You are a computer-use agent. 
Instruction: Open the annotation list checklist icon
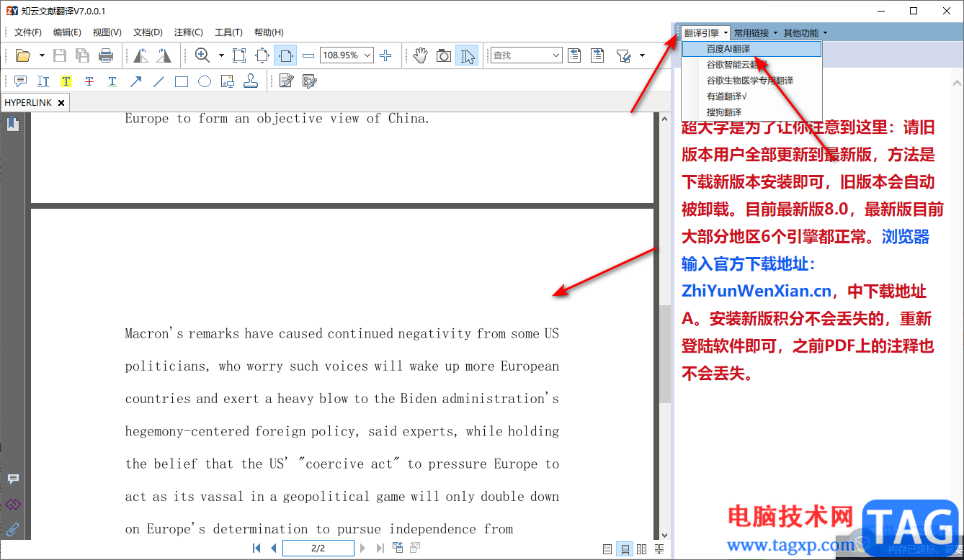(x=309, y=81)
